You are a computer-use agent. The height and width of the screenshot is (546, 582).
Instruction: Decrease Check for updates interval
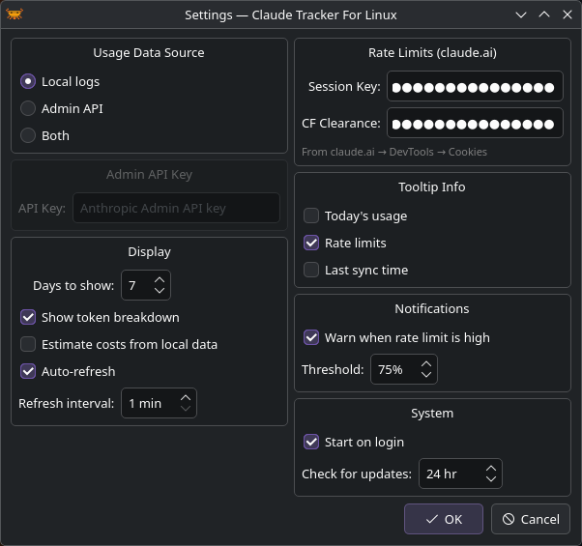(x=491, y=478)
